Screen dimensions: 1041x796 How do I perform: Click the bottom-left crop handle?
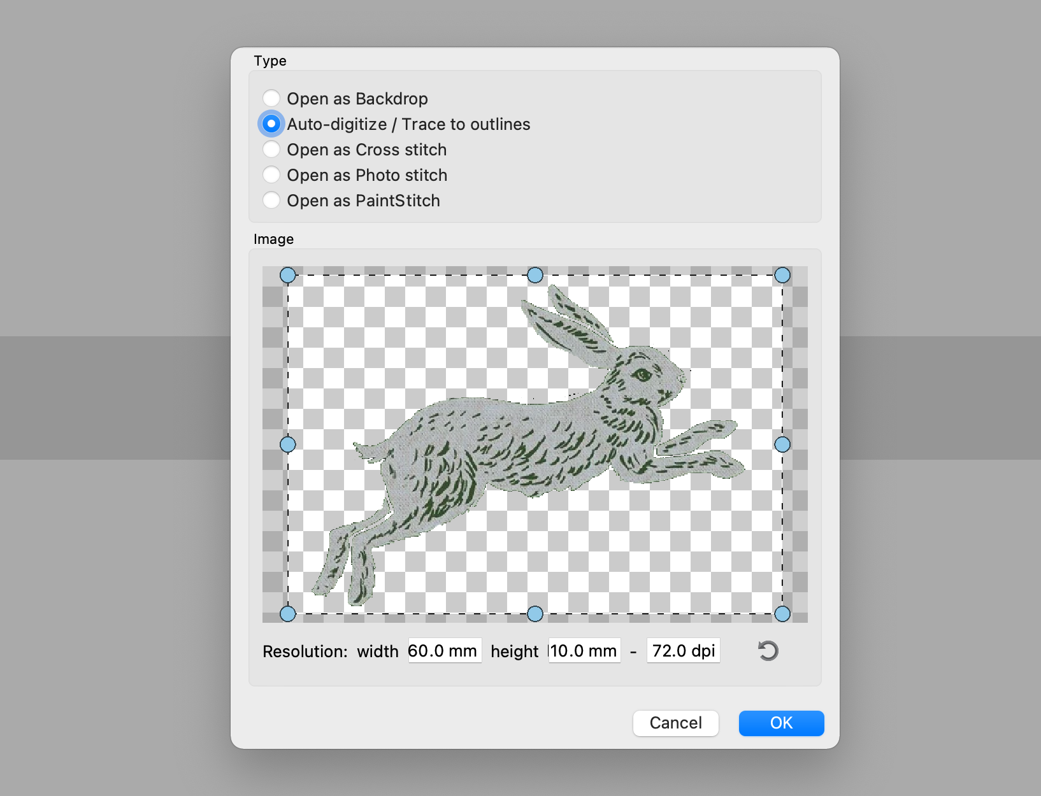point(288,614)
